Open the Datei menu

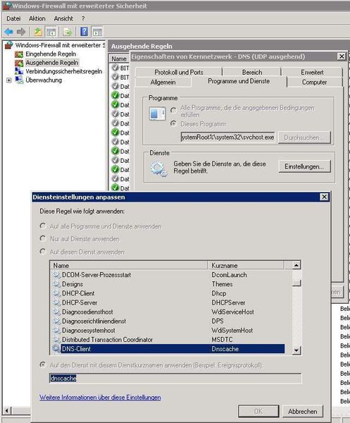point(13,18)
